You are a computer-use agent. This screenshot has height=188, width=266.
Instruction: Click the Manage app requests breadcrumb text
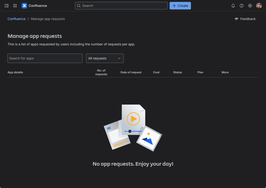[48, 19]
